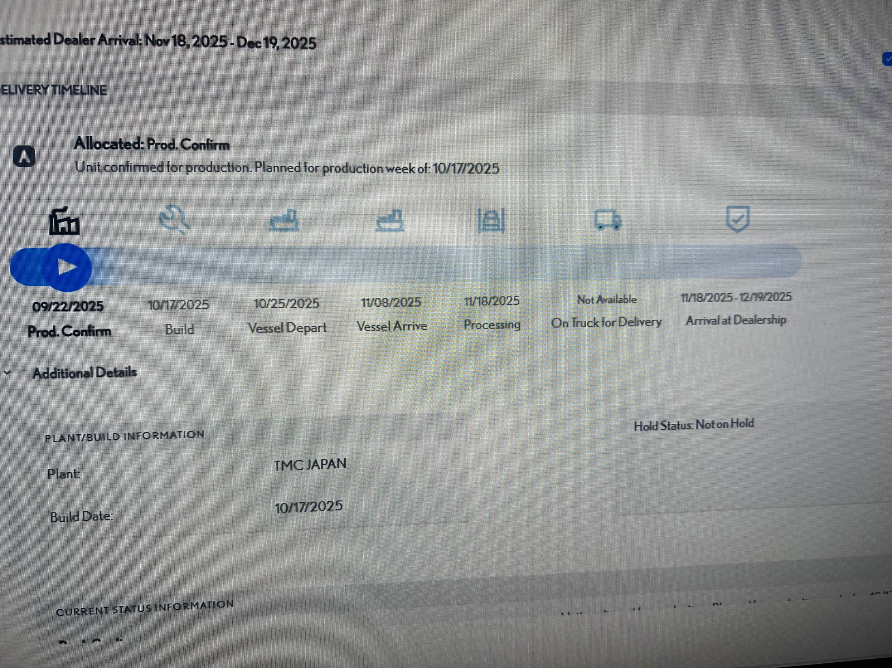Click the 11/18/2025 Processing milestone
This screenshot has height=668, width=892.
491,301
